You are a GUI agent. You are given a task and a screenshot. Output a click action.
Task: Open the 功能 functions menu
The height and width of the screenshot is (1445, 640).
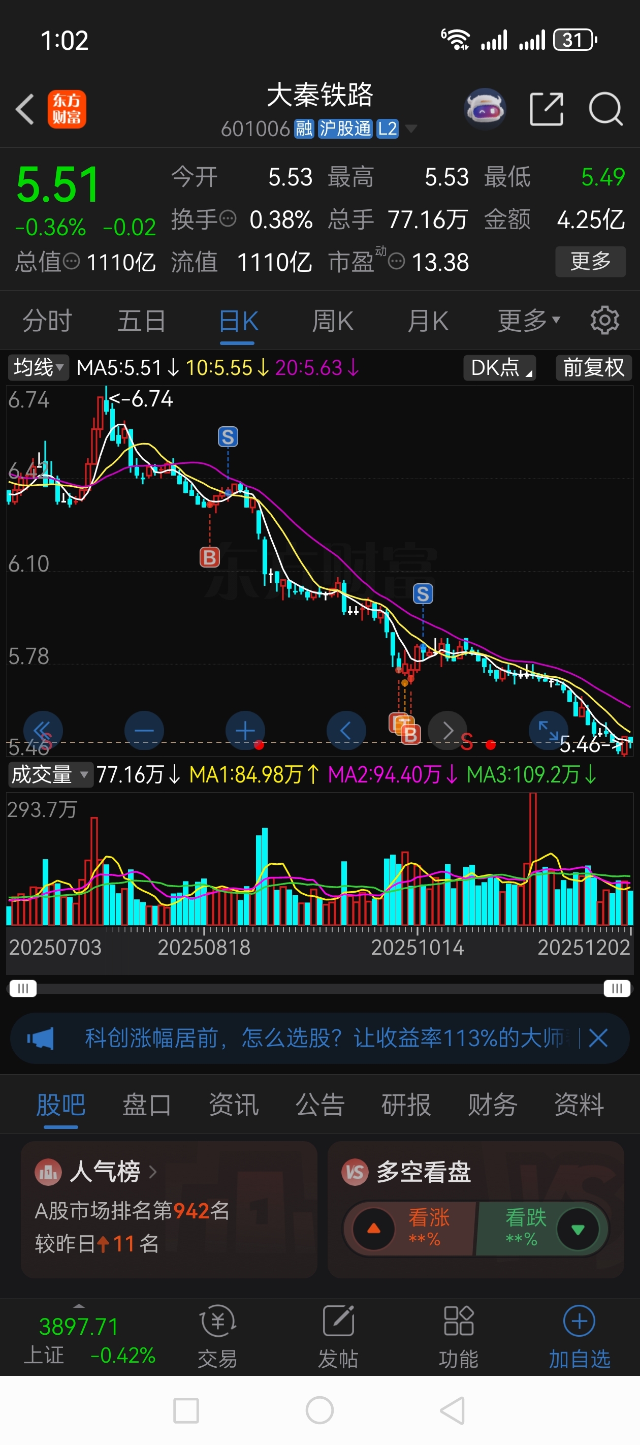(458, 1337)
